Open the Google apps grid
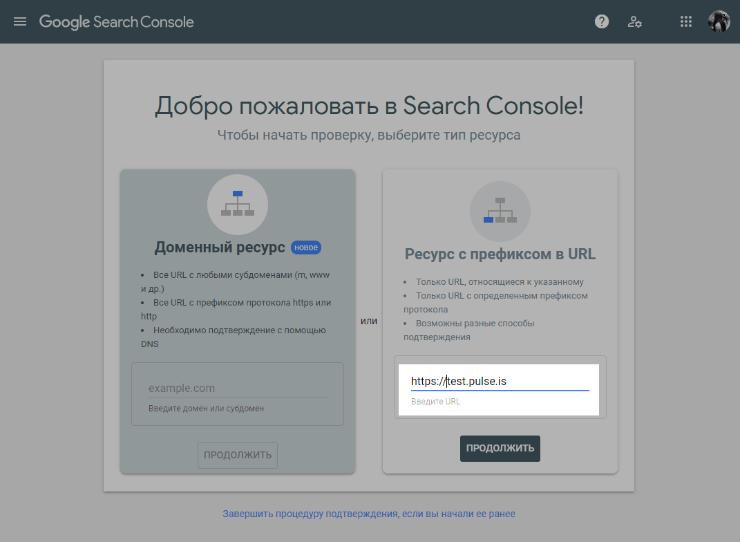The height and width of the screenshot is (542, 740). pos(685,21)
